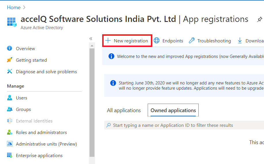Click the plus icon for New registration
The width and height of the screenshot is (264, 164).
(x=108, y=41)
